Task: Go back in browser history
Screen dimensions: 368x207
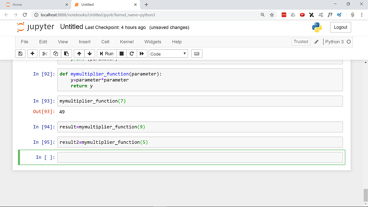Action: 6,15
